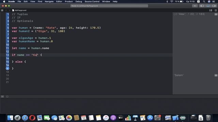Open the Editor menu
Image resolution: width=218 pixels, height=122 pixels.
pos(59,1)
